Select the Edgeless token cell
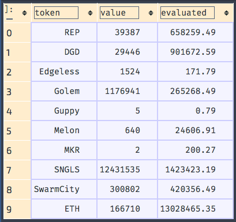 pyautogui.click(x=64, y=72)
